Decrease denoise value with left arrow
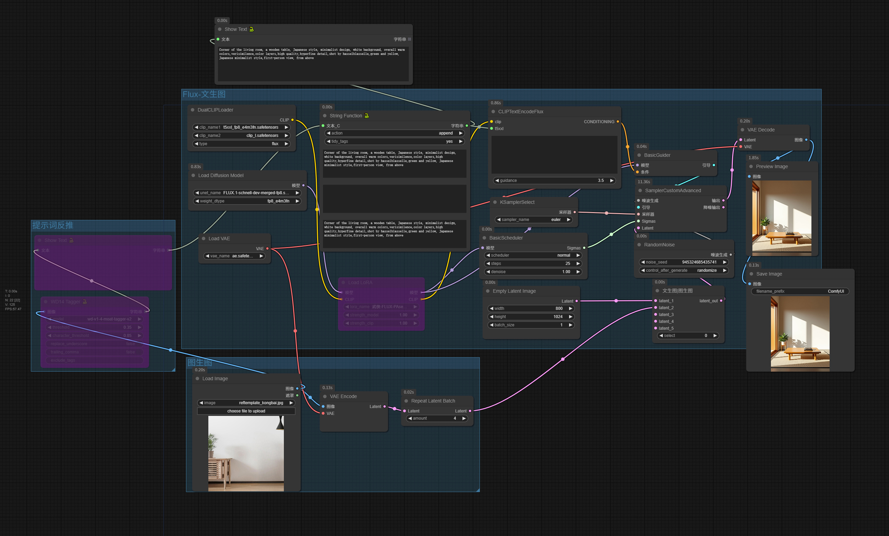 488,272
